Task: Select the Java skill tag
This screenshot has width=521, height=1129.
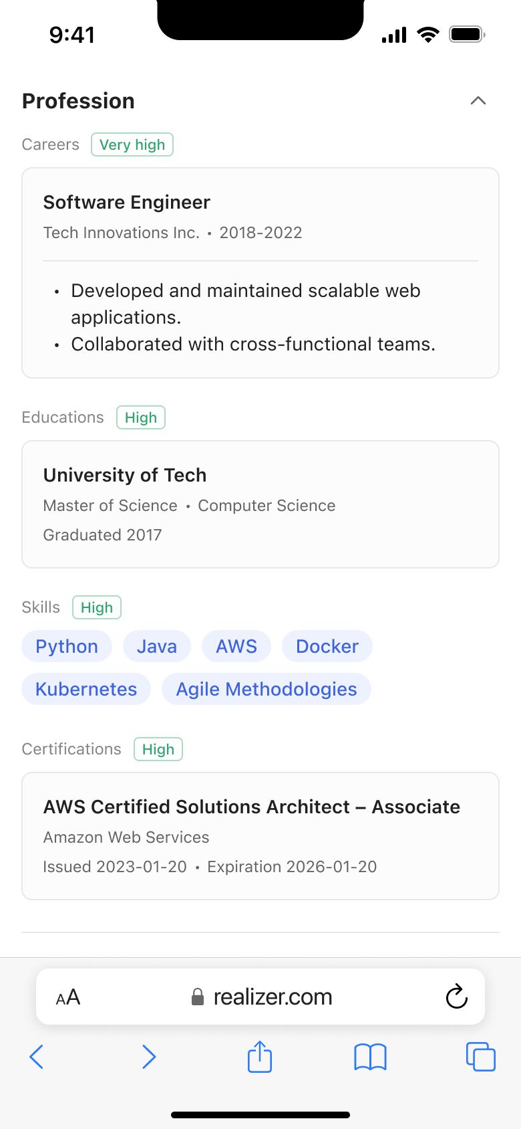Action: coord(157,646)
